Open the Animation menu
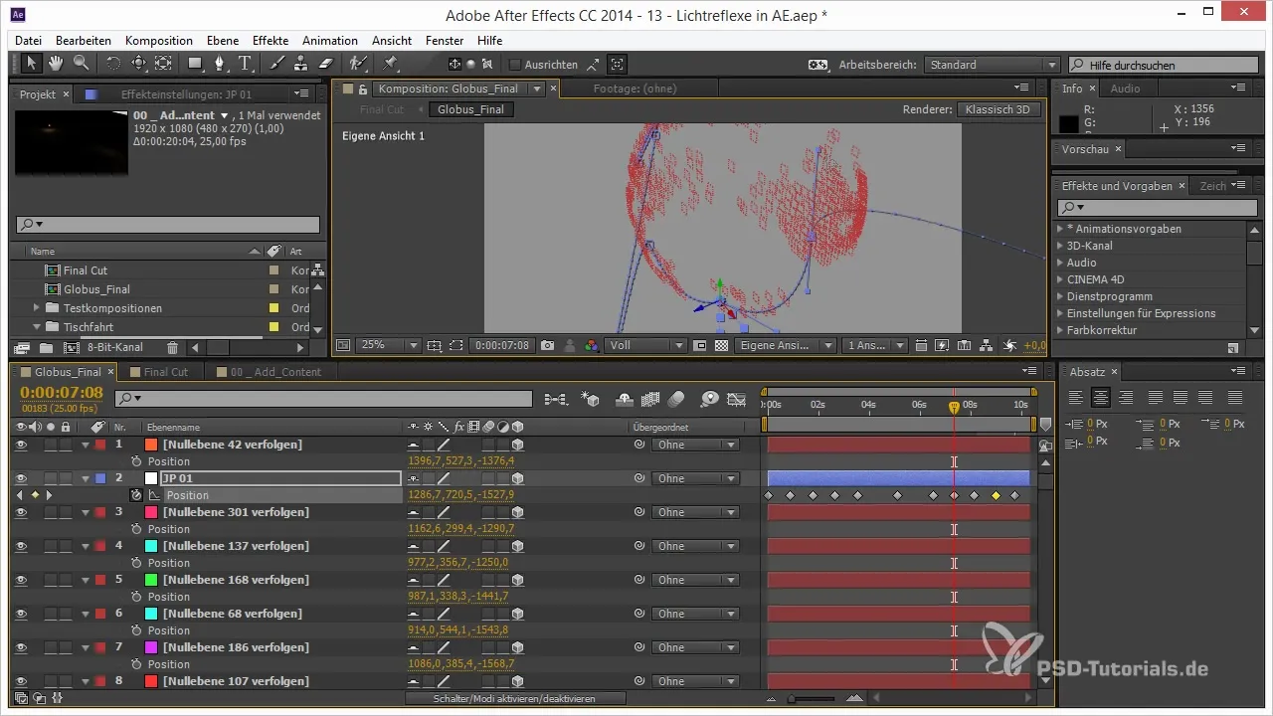This screenshot has width=1273, height=716. pyautogui.click(x=330, y=41)
